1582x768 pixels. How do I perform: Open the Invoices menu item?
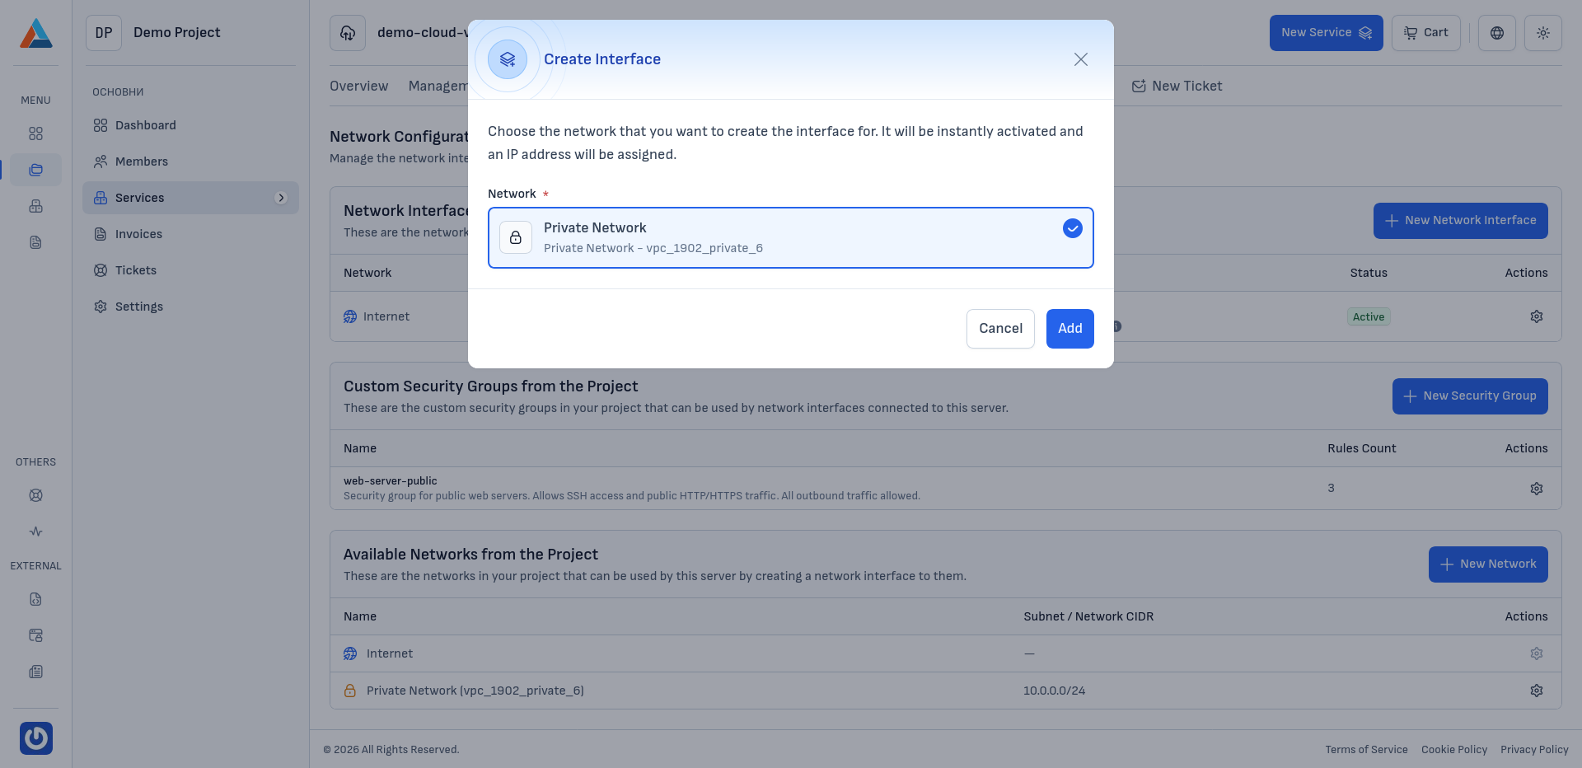tap(138, 233)
